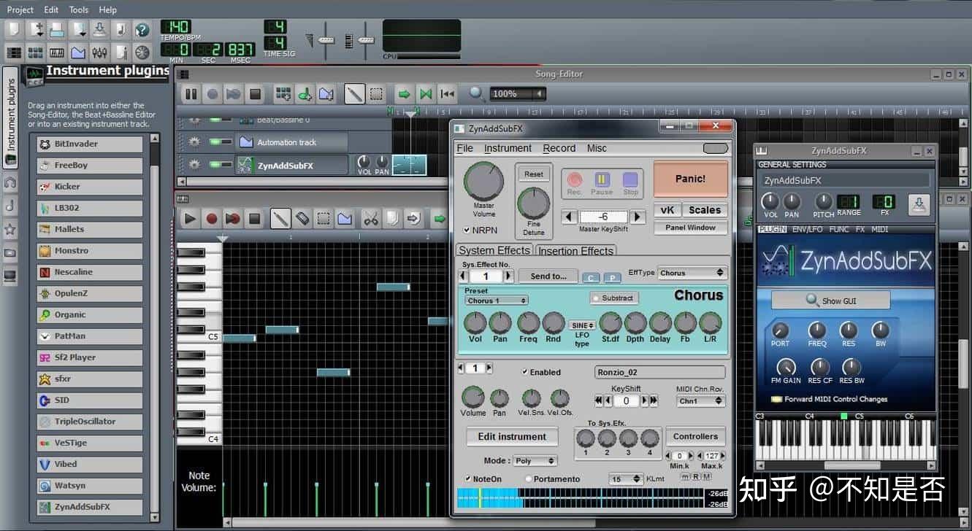The width and height of the screenshot is (972, 531).
Task: Choose the TripleOscillator instrument plugin
Action: click(89, 421)
